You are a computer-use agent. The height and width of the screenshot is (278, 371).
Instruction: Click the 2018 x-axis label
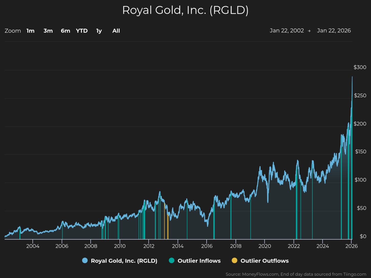pos(236,246)
